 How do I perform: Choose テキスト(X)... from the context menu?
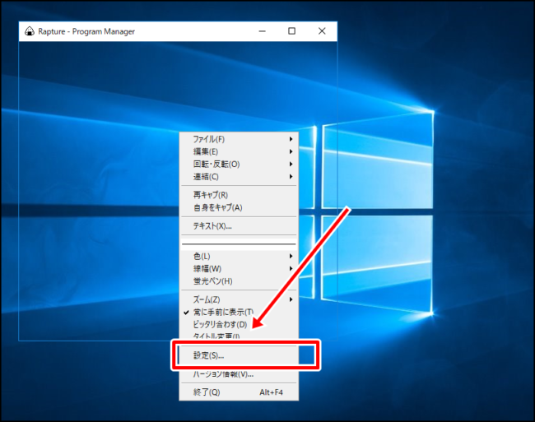pyautogui.click(x=239, y=226)
